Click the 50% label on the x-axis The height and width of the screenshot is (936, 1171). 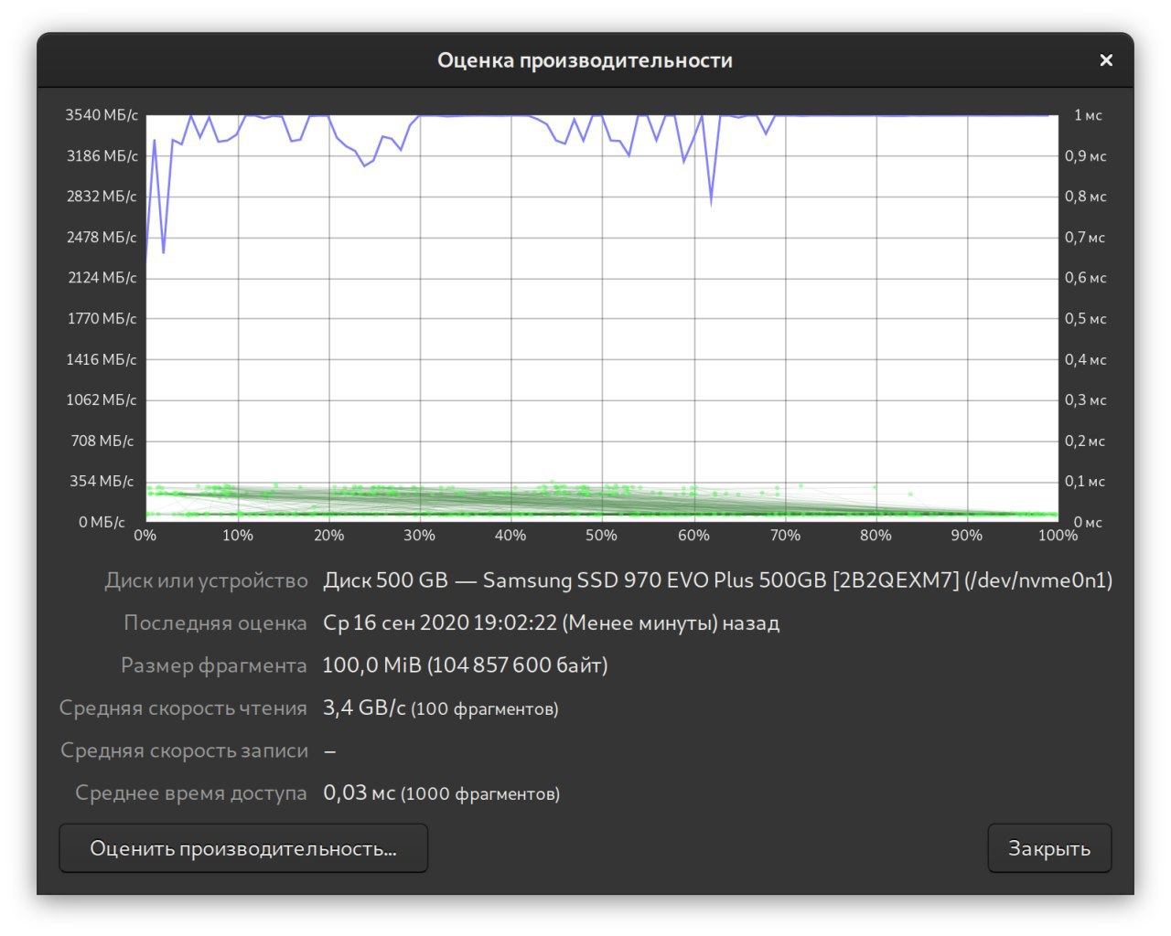coord(602,536)
